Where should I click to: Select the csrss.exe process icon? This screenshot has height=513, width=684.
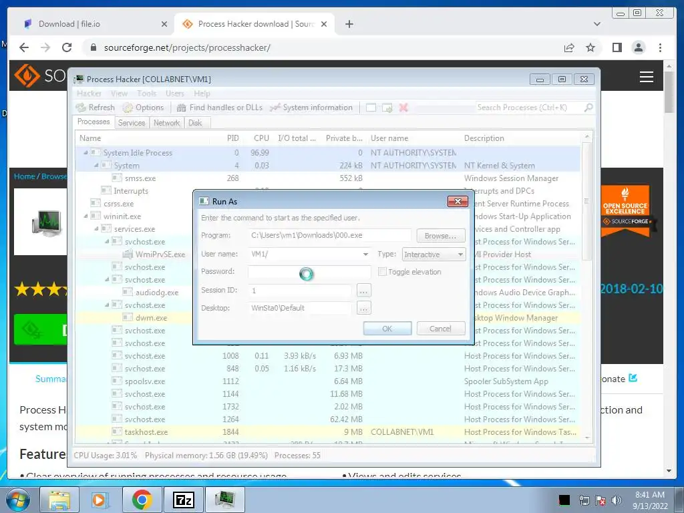(95, 203)
